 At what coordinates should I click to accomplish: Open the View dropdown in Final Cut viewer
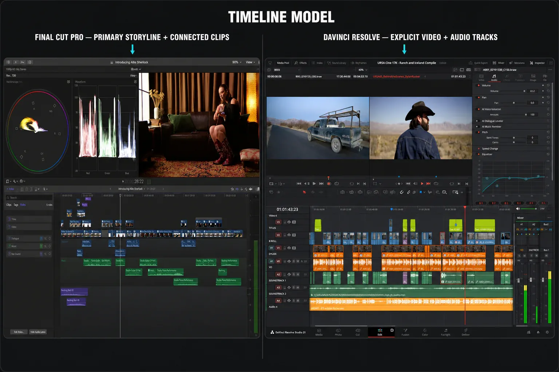pyautogui.click(x=250, y=62)
